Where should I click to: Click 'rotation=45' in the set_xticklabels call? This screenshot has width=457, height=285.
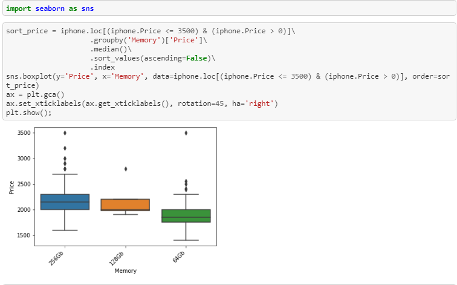(x=201, y=103)
